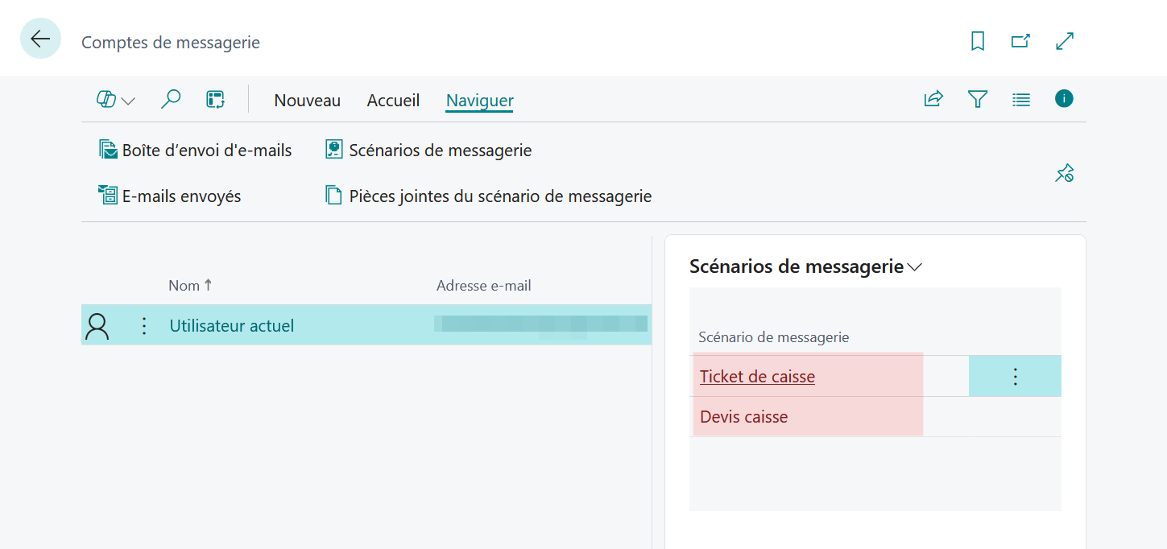Bookmark this page with the bookmark icon
This screenshot has height=549, width=1167.
(978, 41)
